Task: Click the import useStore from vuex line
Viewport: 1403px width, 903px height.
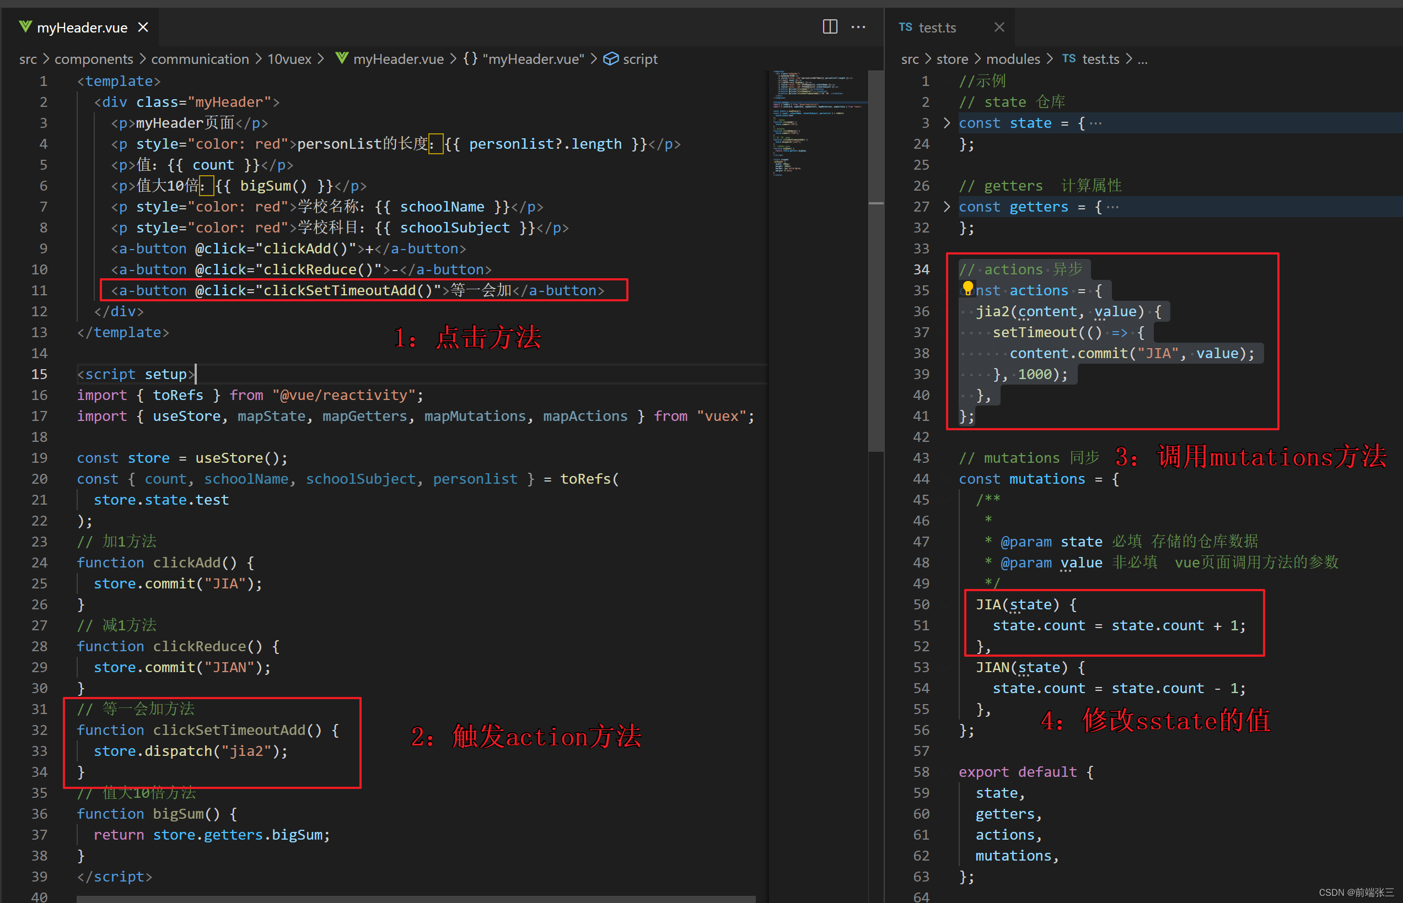Action: [415, 417]
